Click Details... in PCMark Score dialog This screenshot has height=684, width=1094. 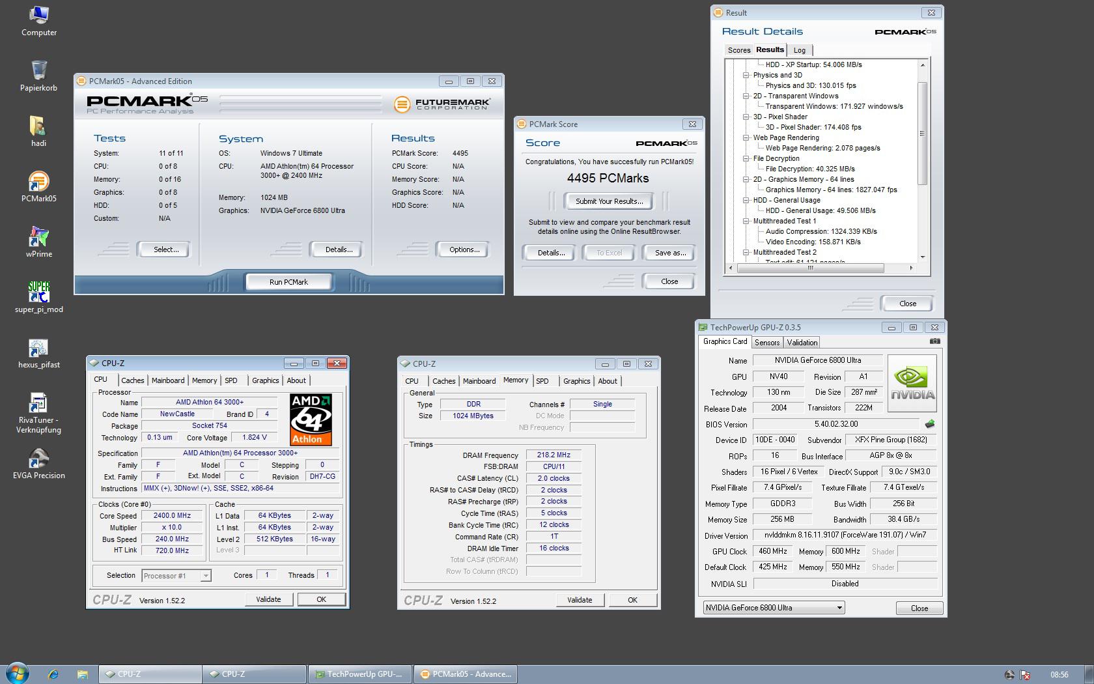(x=551, y=253)
